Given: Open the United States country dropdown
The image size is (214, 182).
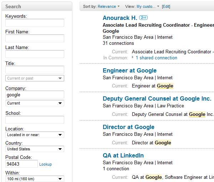Looking at the screenshot, I should 35,149.
